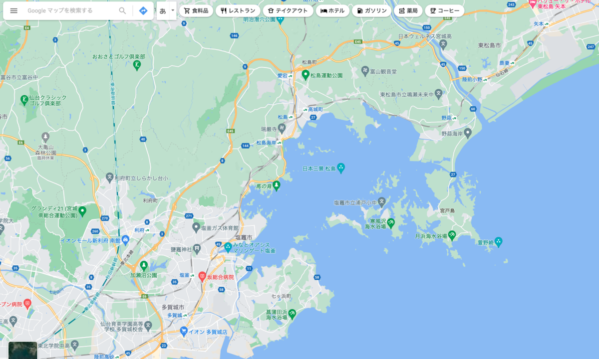
Task: Select the レストラン category chip
Action: tap(238, 10)
